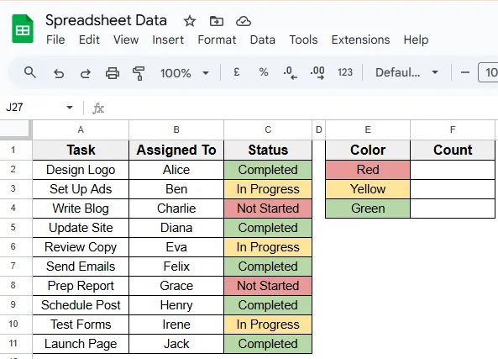The width and height of the screenshot is (498, 359).
Task: Open the File menu
Action: [55, 40]
